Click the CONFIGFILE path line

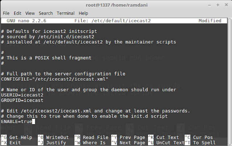55,79
